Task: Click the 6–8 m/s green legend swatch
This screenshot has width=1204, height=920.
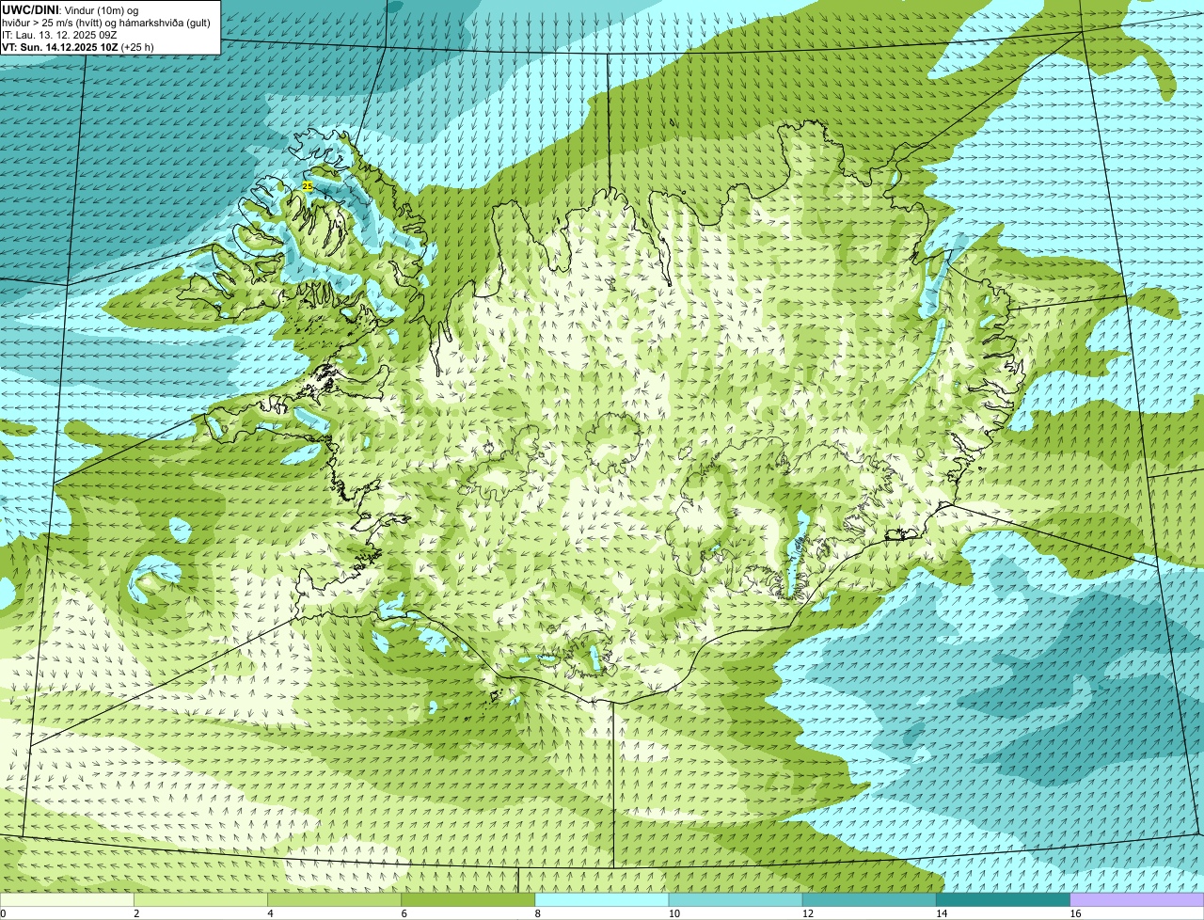Action: (x=468, y=900)
